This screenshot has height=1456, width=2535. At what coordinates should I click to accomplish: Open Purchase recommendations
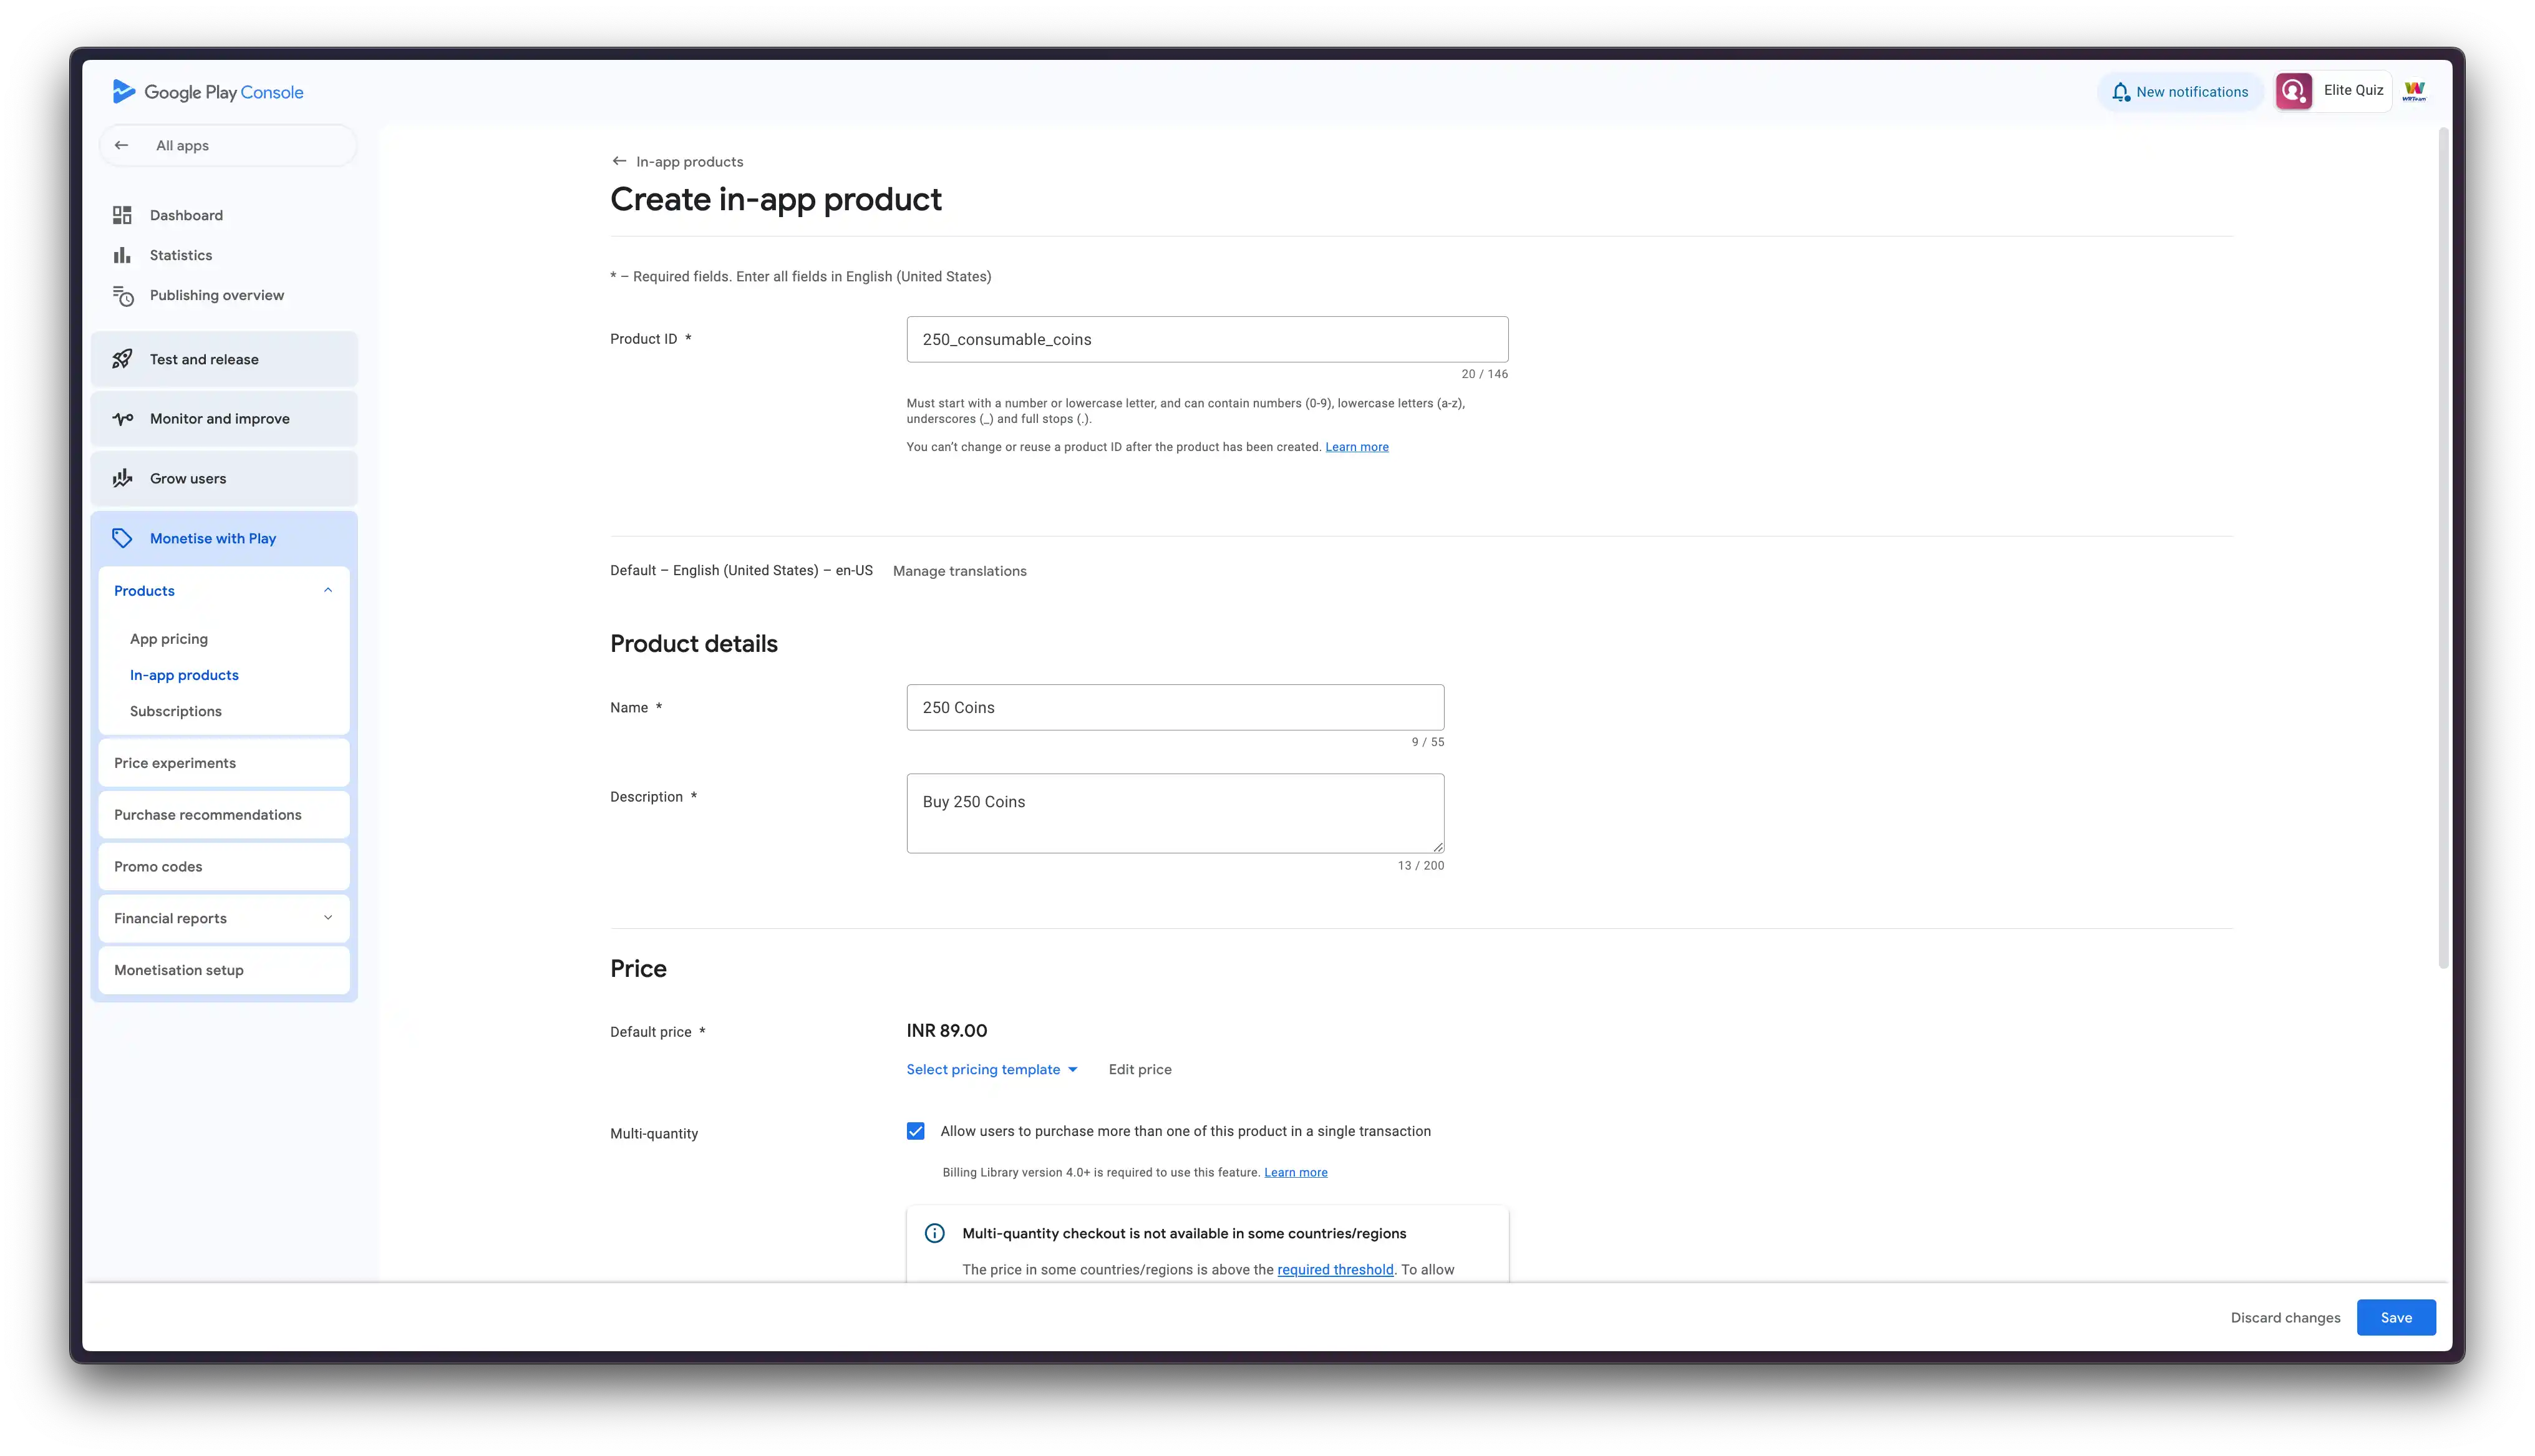[224, 815]
